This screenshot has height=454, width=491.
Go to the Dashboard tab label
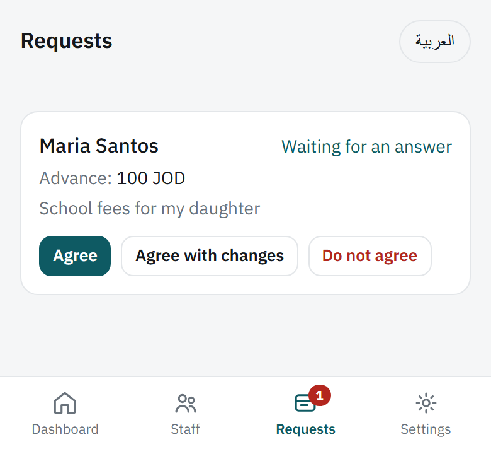click(65, 429)
